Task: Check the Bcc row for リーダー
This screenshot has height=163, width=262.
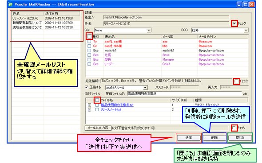Action: tap(89, 64)
